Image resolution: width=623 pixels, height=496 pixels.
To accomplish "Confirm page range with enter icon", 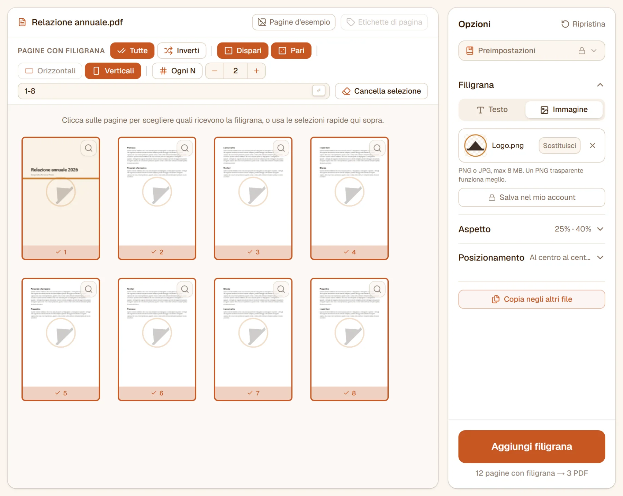I will 319,91.
